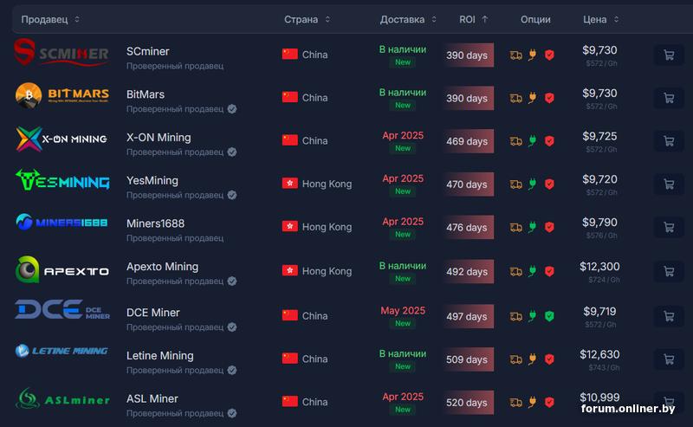Image resolution: width=693 pixels, height=427 pixels.
Task: Add YesMining offer to cart
Action: coord(669,184)
